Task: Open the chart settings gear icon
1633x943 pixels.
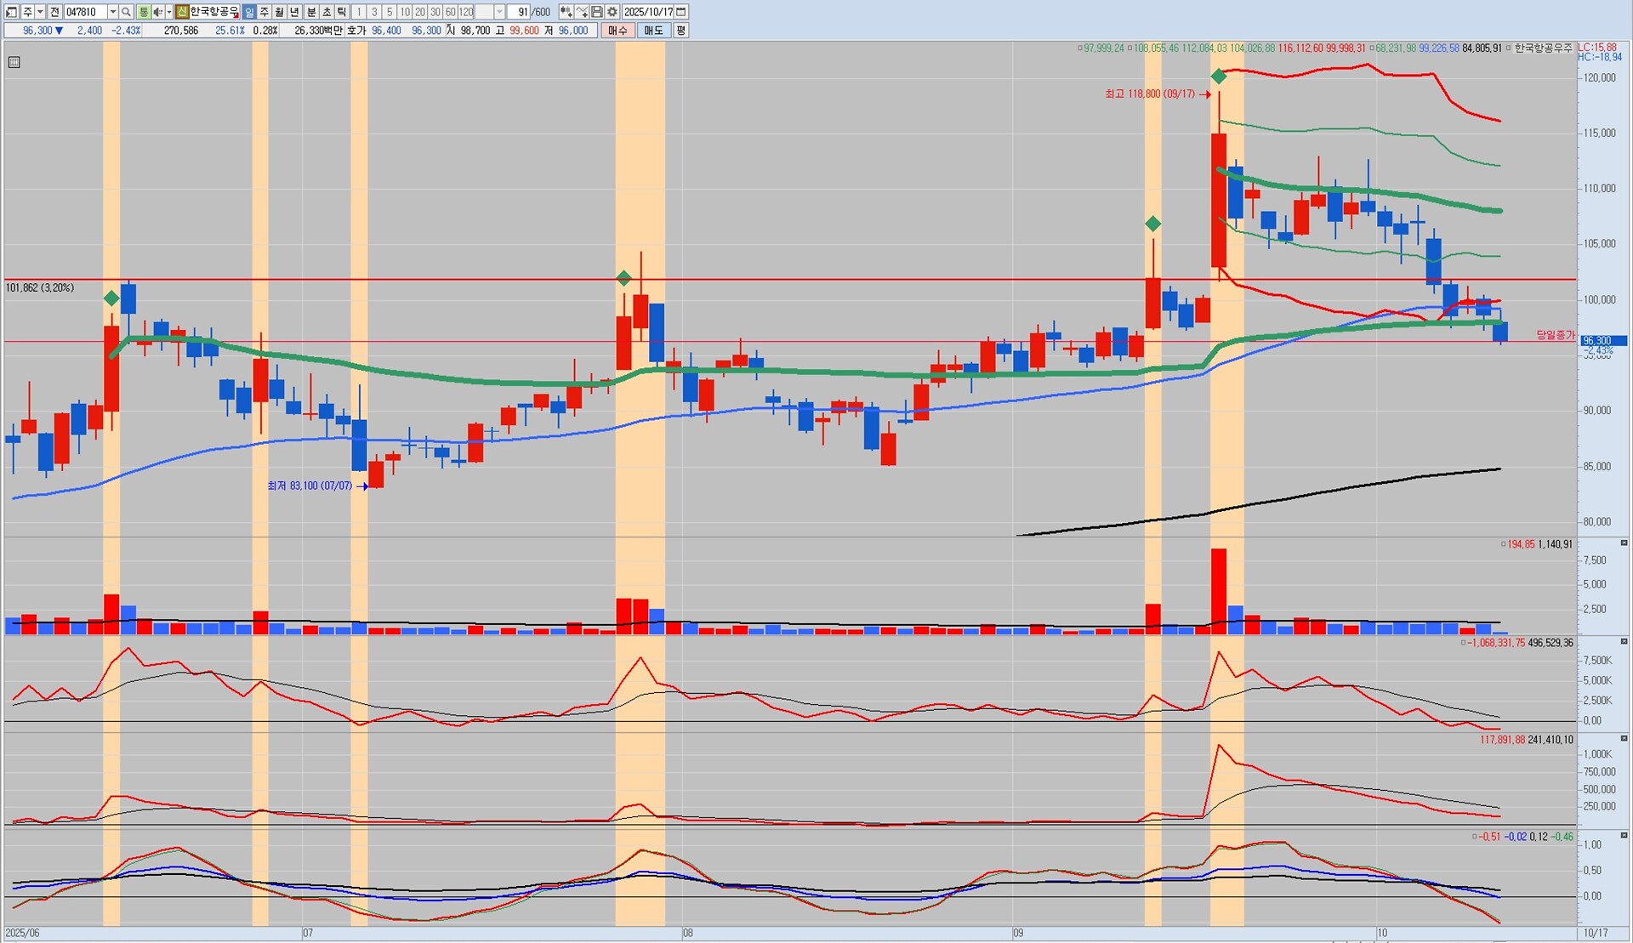Action: (612, 12)
